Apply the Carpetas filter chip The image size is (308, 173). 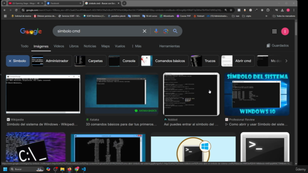tap(90, 61)
